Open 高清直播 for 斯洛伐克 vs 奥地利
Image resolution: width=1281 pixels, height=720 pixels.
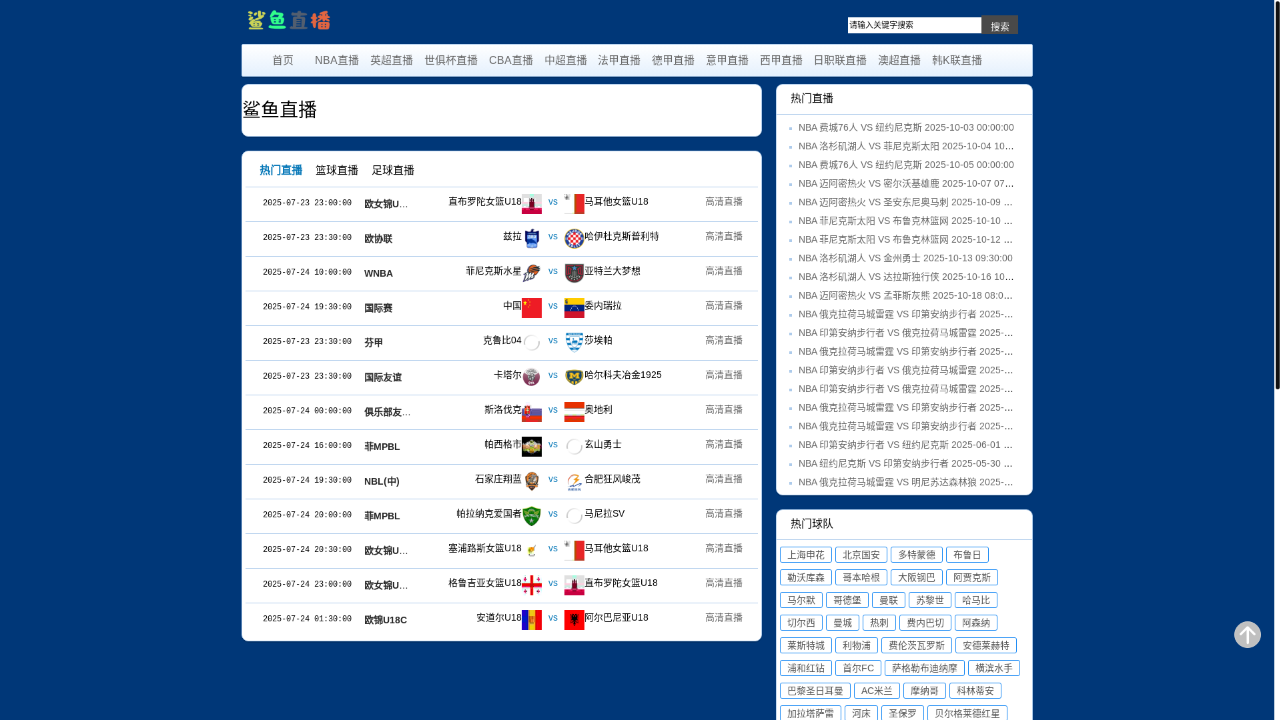tap(723, 409)
